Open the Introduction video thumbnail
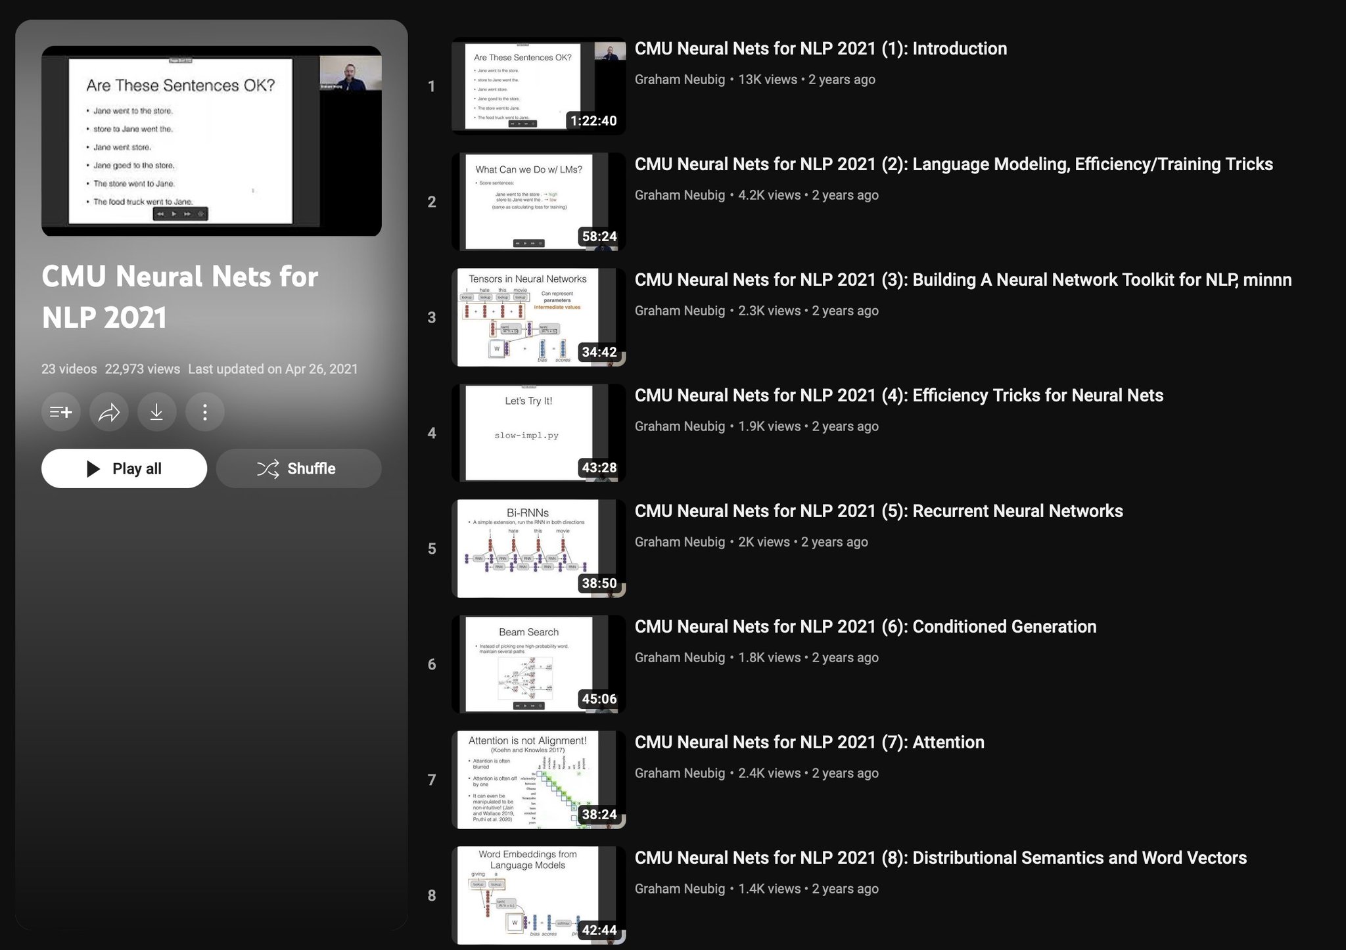This screenshot has width=1346, height=950. (538, 86)
